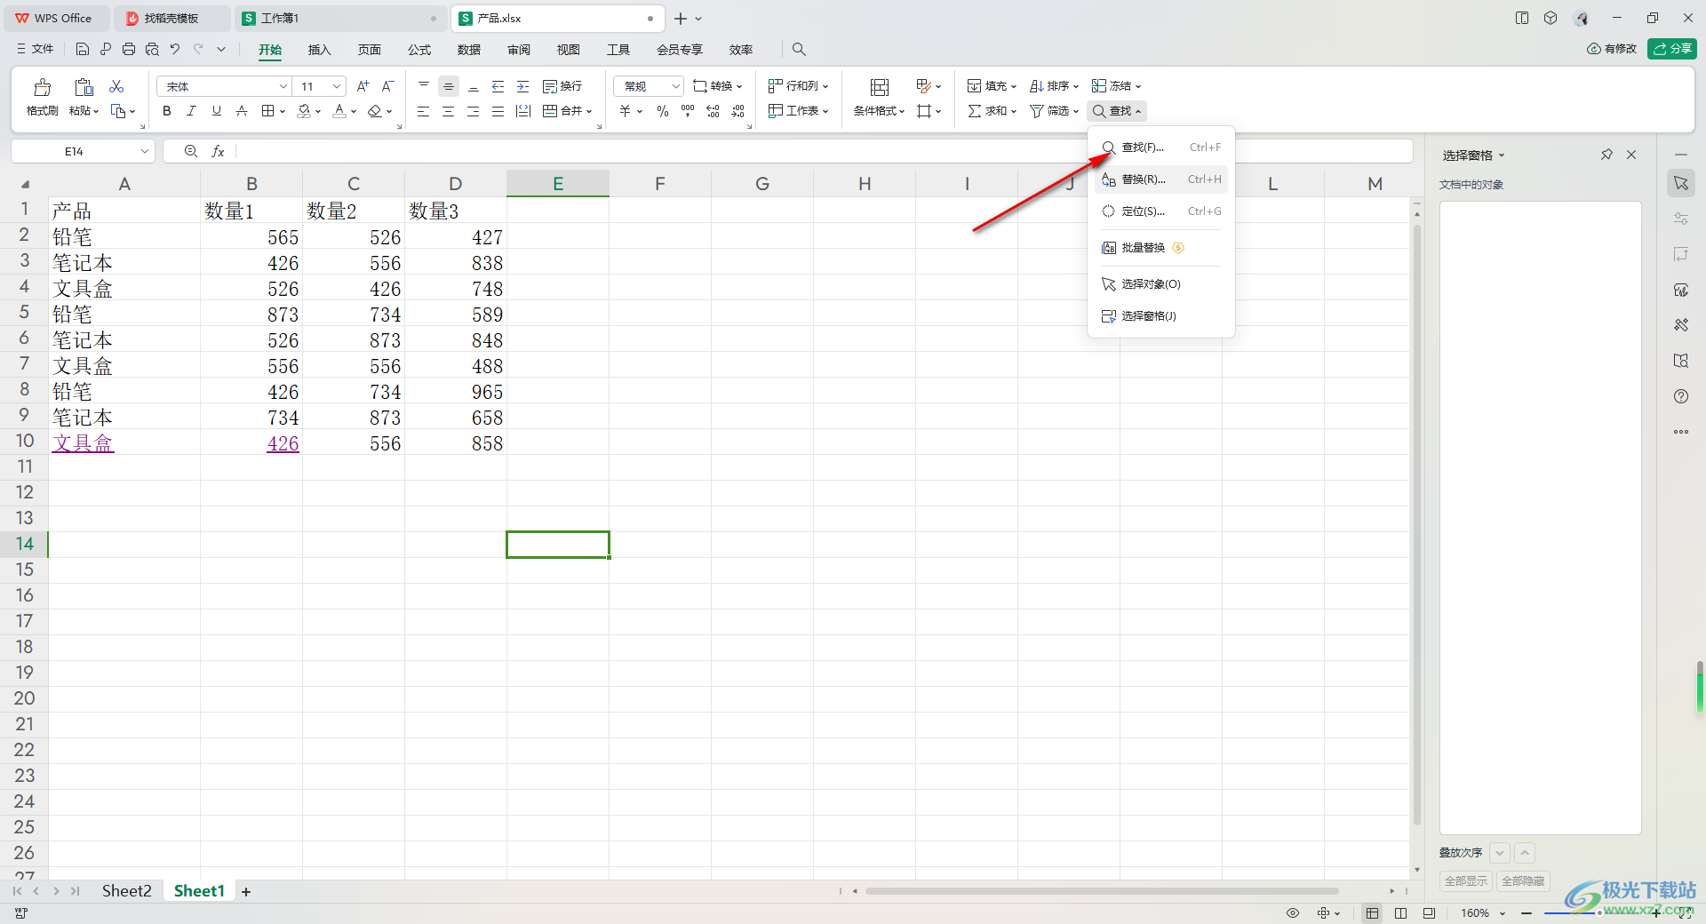
Task: Click the fx insert function icon
Action: click(218, 152)
